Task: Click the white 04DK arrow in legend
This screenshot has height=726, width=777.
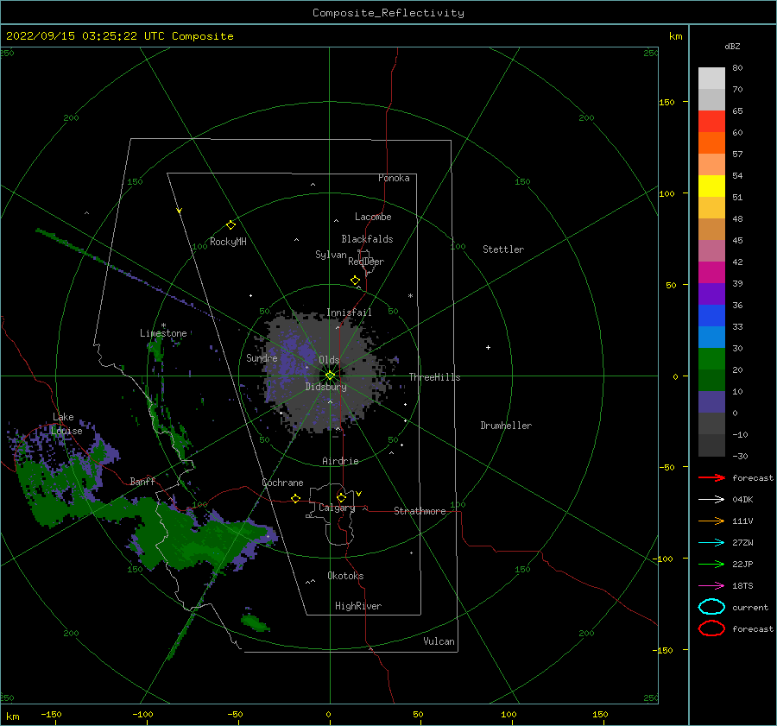Action: (711, 499)
